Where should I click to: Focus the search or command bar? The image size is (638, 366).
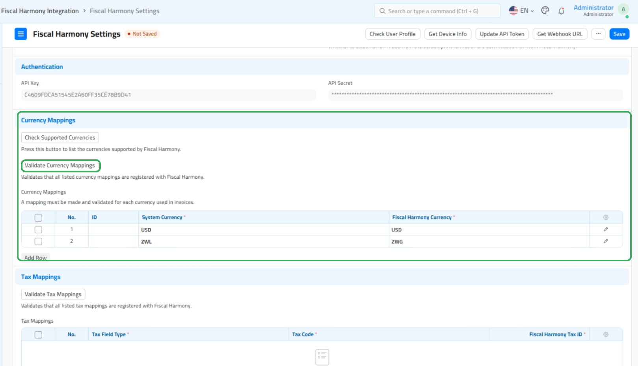437,11
